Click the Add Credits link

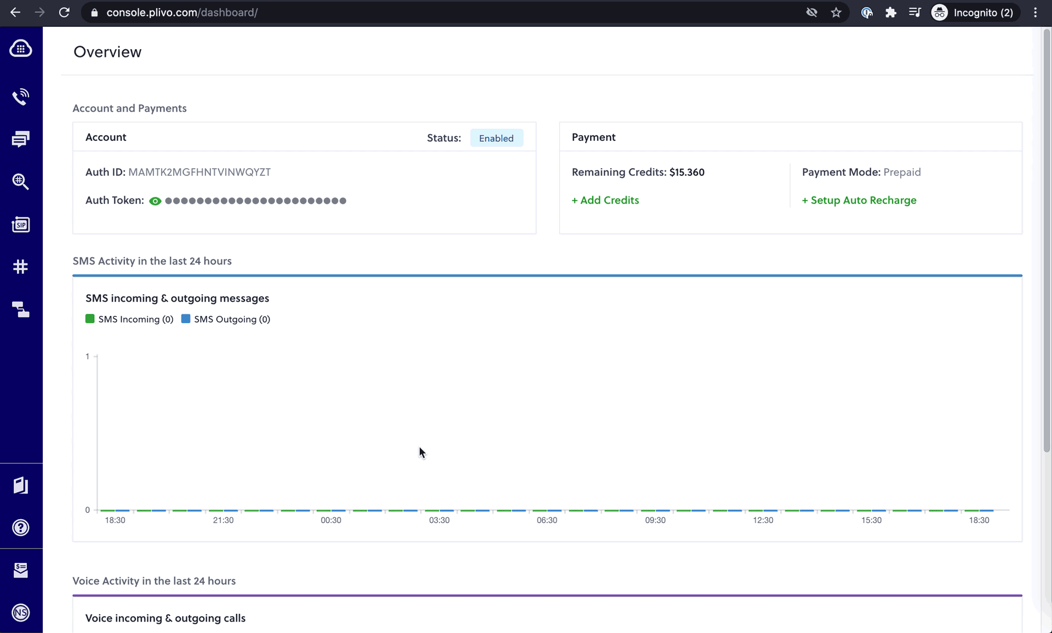tap(605, 200)
